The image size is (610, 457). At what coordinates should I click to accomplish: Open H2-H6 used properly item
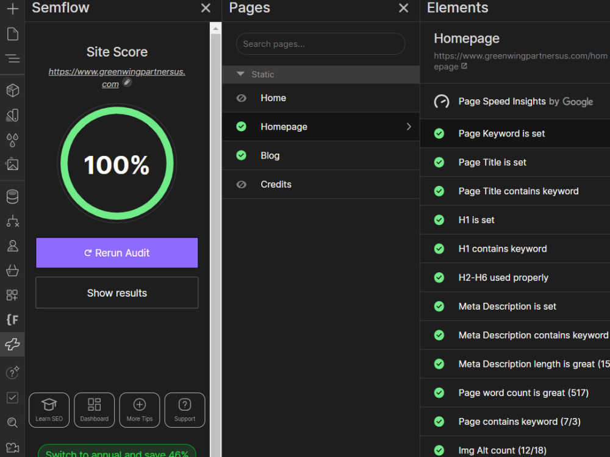click(515, 277)
